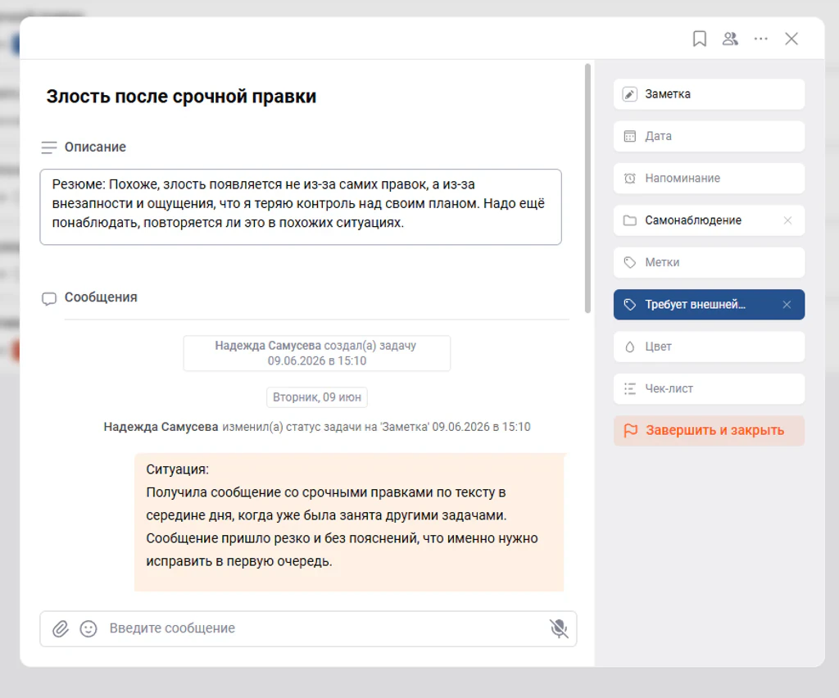The width and height of the screenshot is (839, 698).
Task: Click inside the Описание description text box
Action: (x=301, y=207)
